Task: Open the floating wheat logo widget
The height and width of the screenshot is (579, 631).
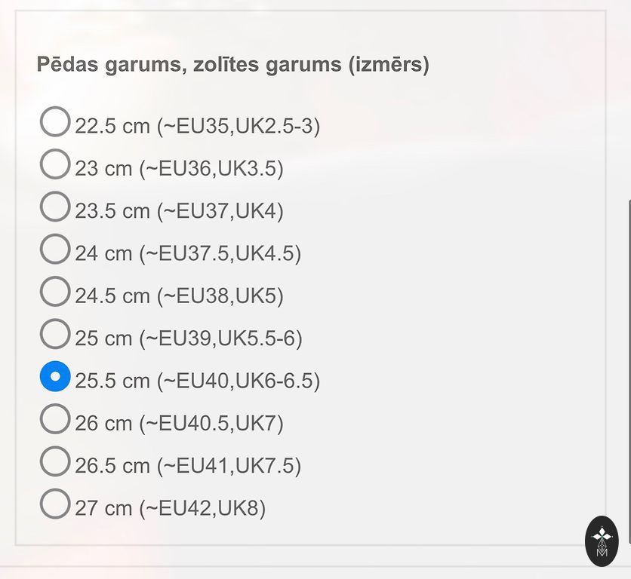Action: point(602,541)
